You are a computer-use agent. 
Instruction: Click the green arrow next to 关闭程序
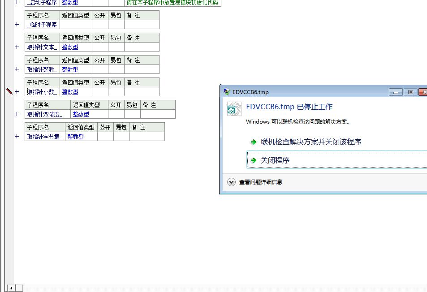tap(254, 160)
